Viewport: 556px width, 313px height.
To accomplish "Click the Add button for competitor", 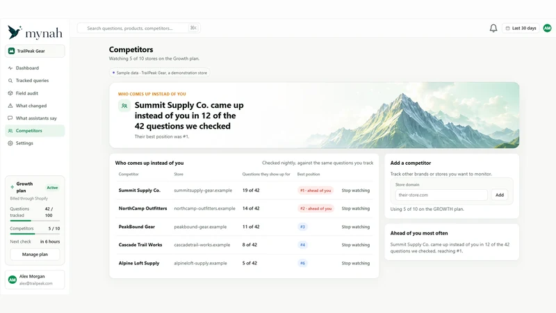I will [500, 195].
